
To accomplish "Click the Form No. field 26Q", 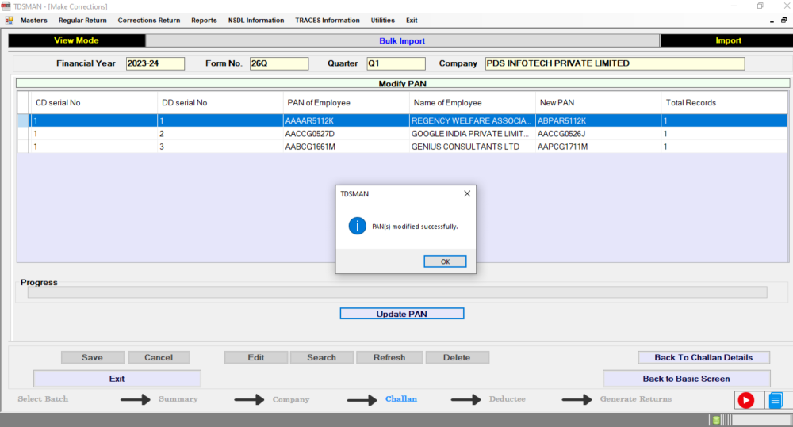I will point(279,63).
